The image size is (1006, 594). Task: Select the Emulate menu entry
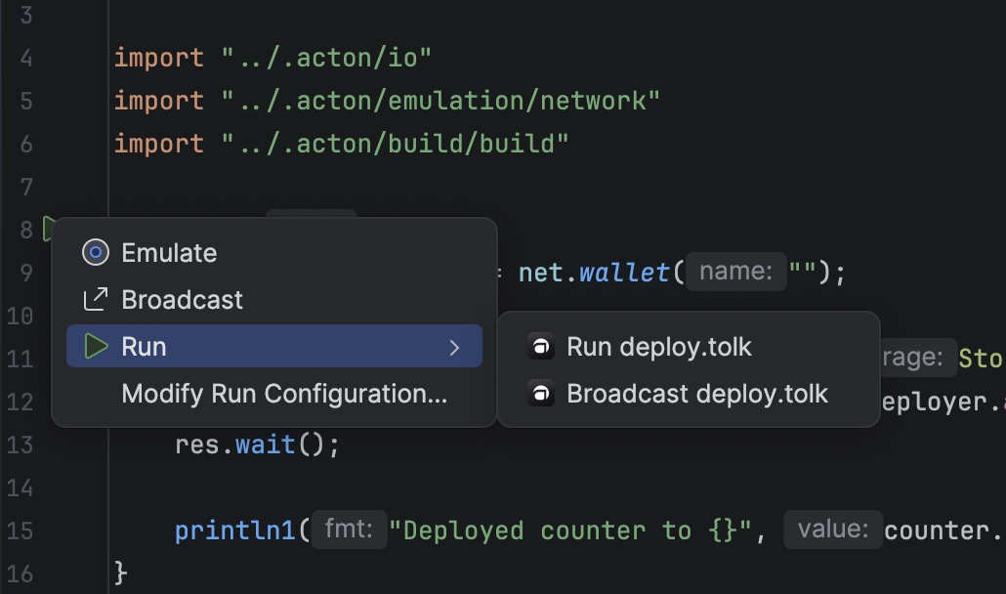click(x=169, y=253)
